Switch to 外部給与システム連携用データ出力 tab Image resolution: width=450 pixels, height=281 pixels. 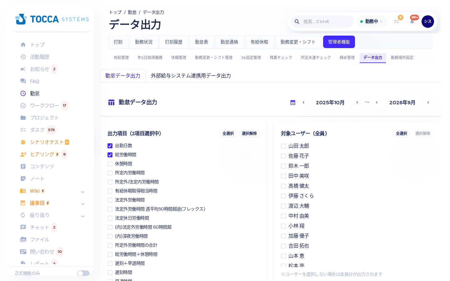(191, 76)
